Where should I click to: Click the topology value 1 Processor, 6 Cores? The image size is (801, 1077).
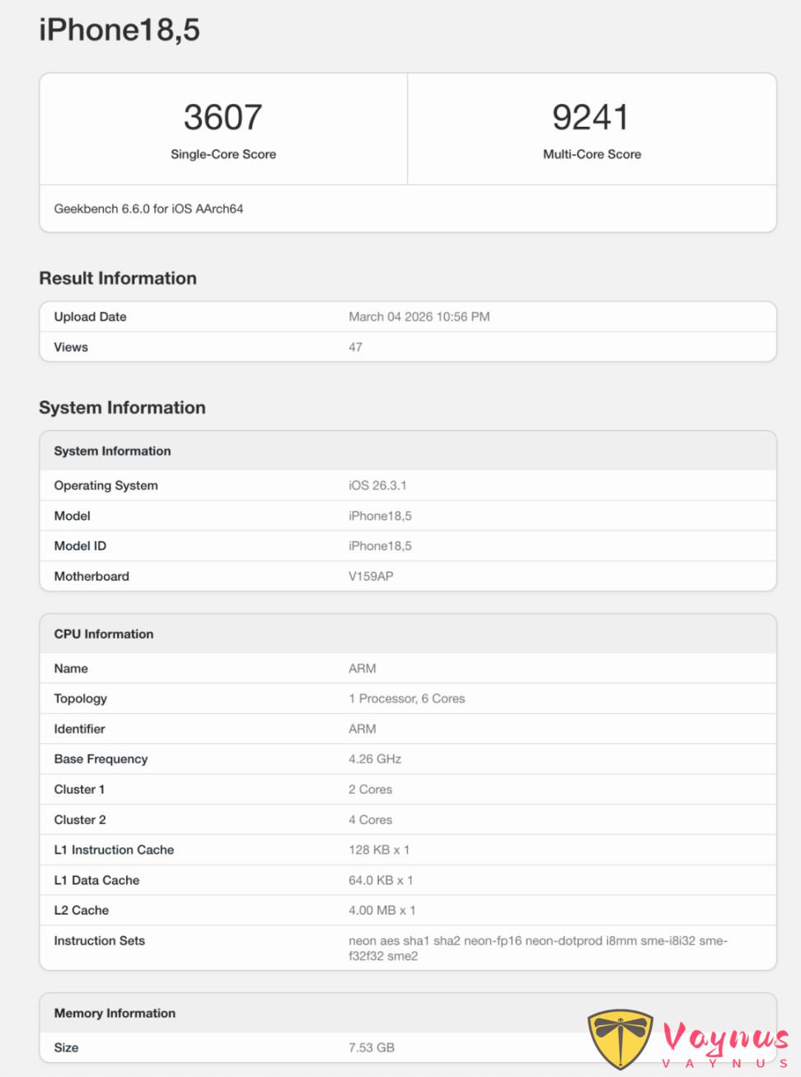406,699
